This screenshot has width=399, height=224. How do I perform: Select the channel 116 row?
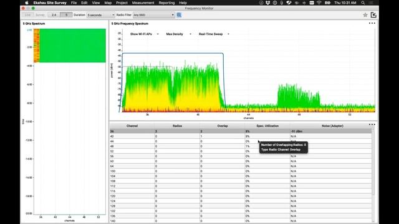tap(241, 191)
